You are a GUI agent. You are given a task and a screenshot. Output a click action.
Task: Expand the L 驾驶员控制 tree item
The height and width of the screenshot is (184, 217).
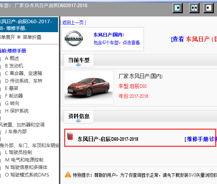coord(19,152)
